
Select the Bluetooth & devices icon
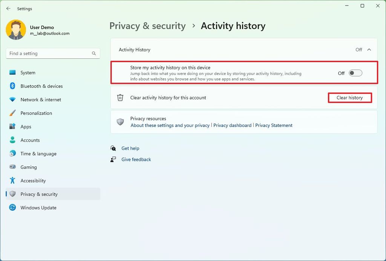coord(12,86)
